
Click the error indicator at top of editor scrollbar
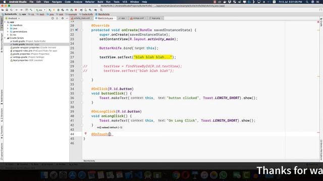318,22
